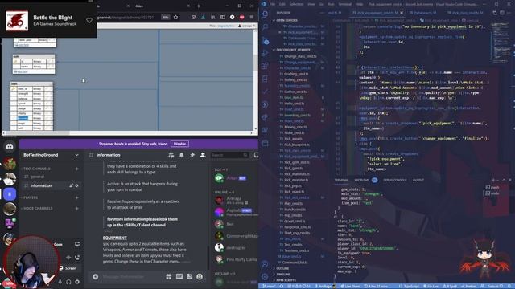Open Run and Debug view in VS Code
This screenshot has width=515, height=289.
point(265,54)
